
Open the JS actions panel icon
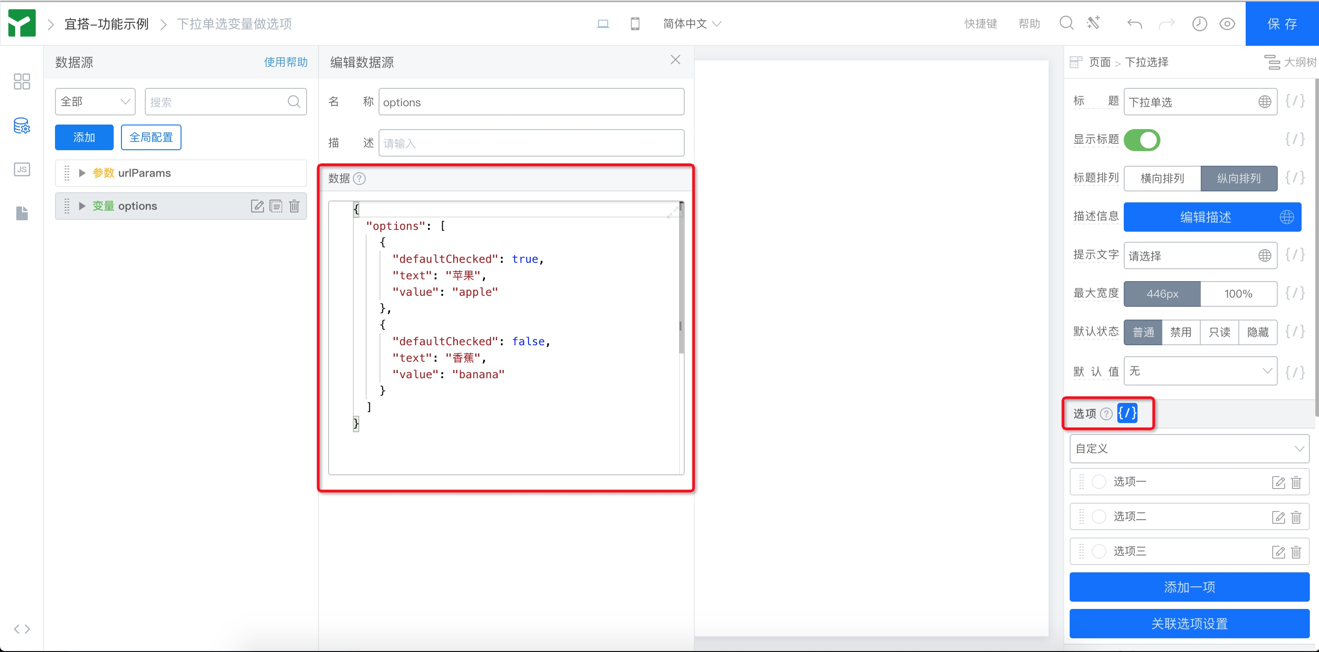pyautogui.click(x=22, y=169)
